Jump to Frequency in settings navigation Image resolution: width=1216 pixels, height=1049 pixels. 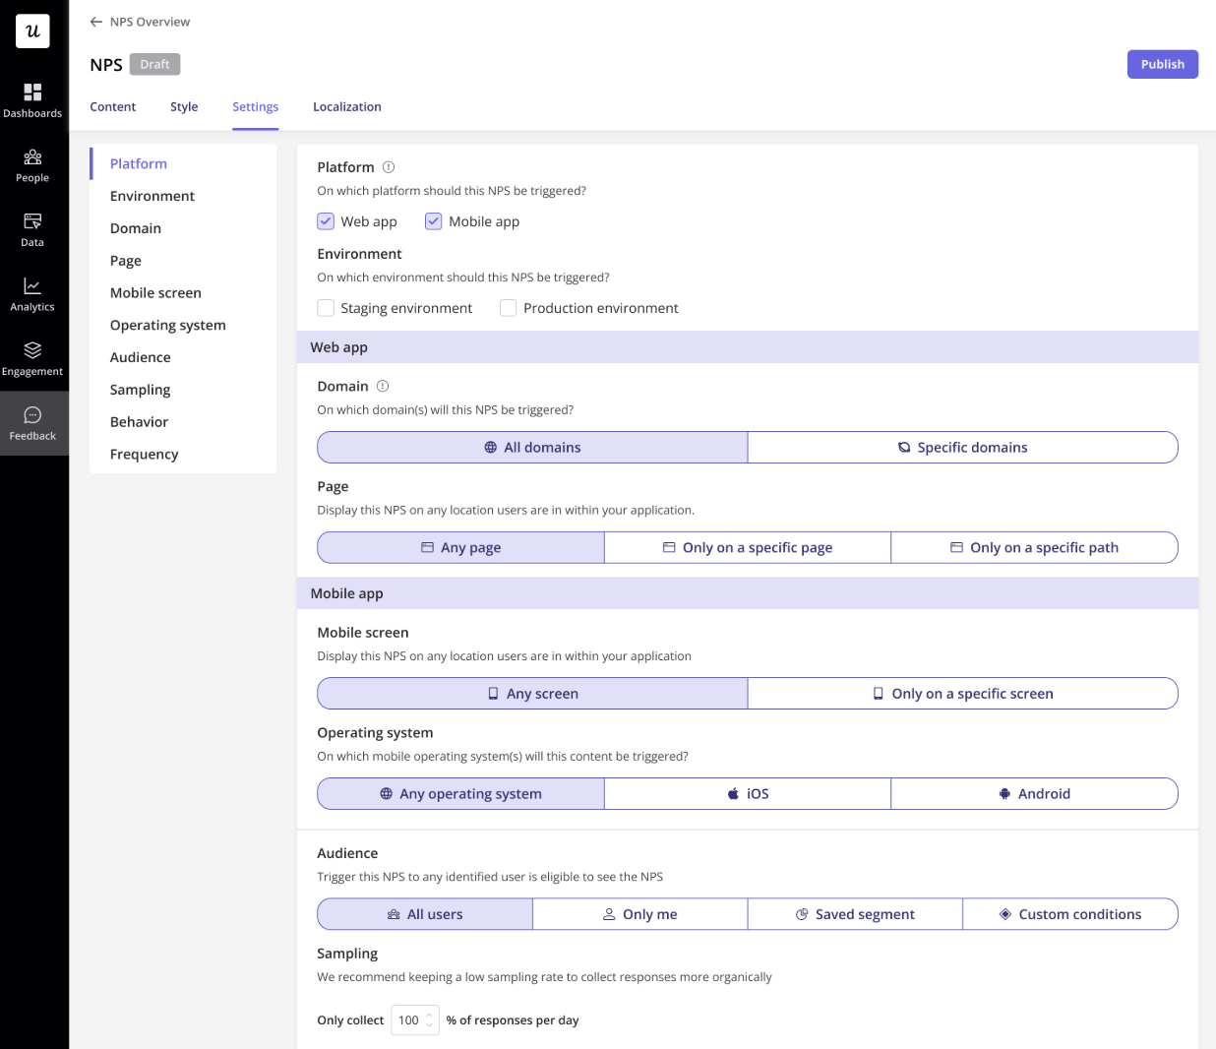point(145,455)
